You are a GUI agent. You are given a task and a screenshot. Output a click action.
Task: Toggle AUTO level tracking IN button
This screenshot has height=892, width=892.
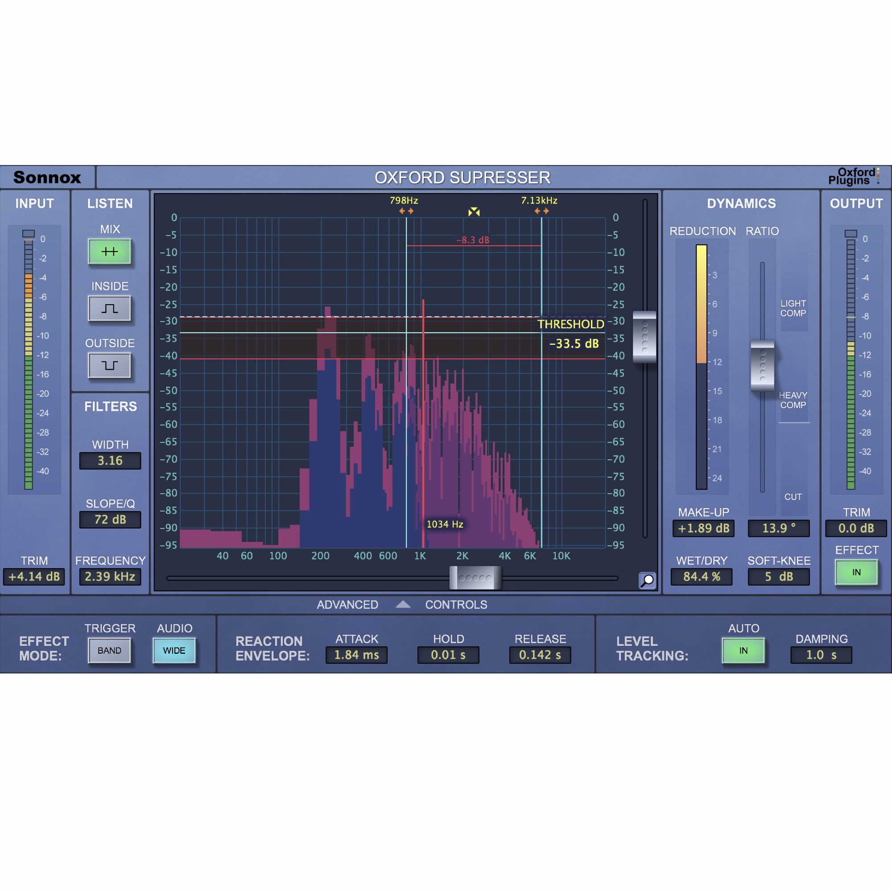point(743,651)
